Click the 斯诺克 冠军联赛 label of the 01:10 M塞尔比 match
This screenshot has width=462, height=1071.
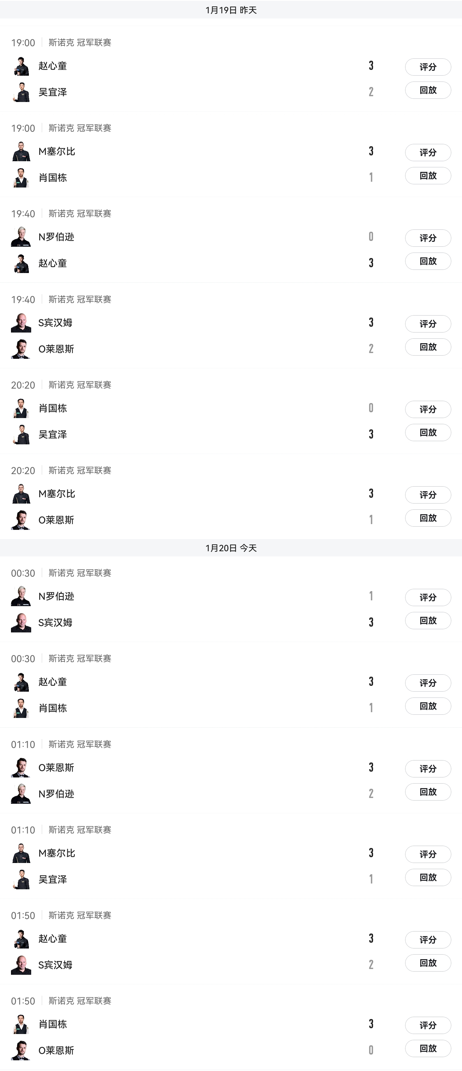(80, 830)
